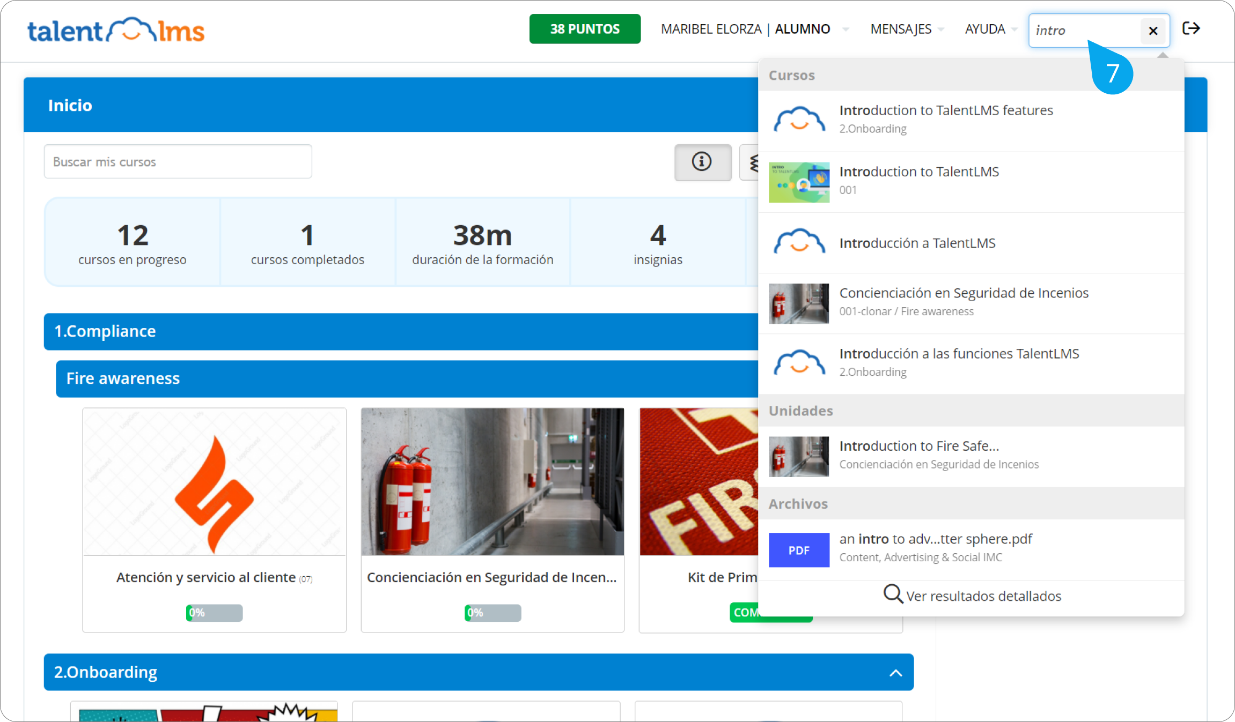
Task: Click the 12 cursos en progreso stat
Action: 133,243
